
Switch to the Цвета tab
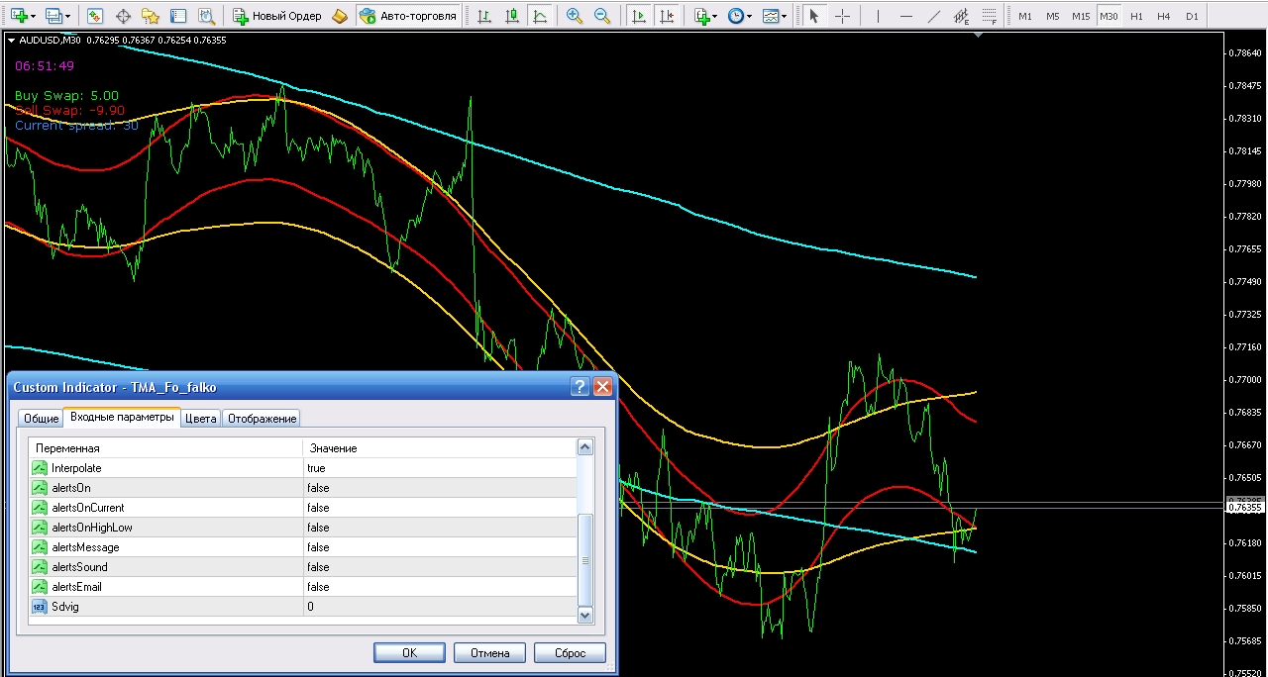(201, 419)
